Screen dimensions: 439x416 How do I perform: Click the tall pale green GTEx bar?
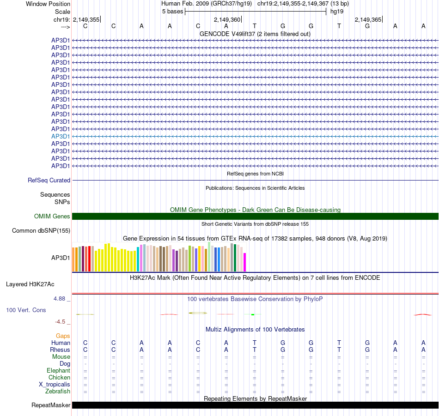(209, 257)
